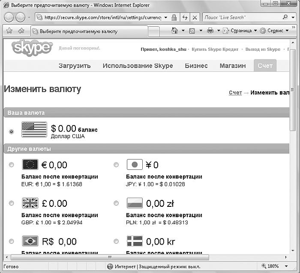Click the Купить Skype Кредит link
Image resolution: width=300 pixels, height=273 pixels.
tap(215, 49)
